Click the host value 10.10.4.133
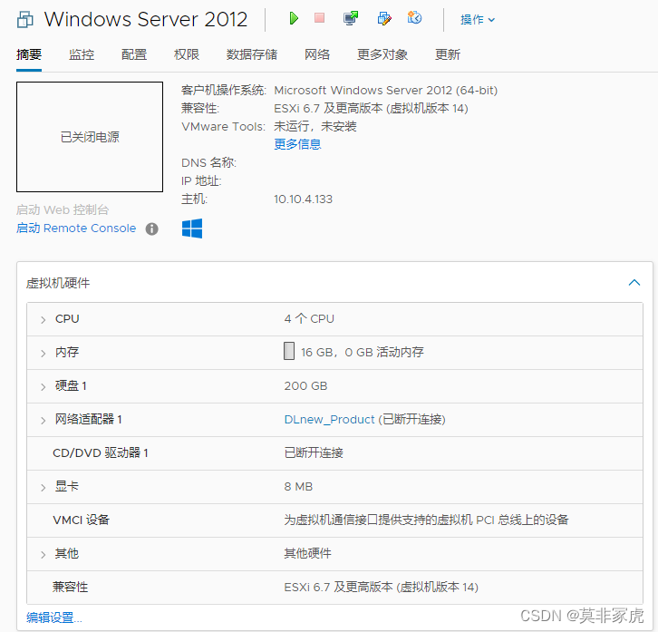This screenshot has width=658, height=632. click(303, 199)
